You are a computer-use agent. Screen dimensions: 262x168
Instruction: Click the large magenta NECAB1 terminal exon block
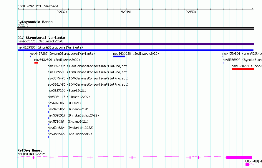[x=239, y=157]
